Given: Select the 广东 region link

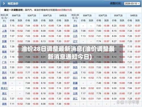Looking at the screenshot, I should (4, 62).
